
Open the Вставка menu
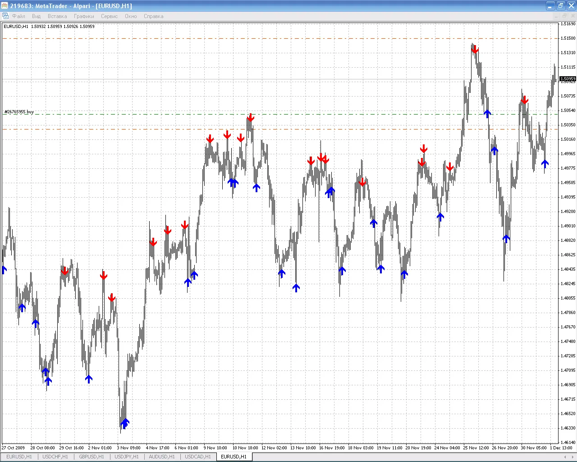point(57,16)
